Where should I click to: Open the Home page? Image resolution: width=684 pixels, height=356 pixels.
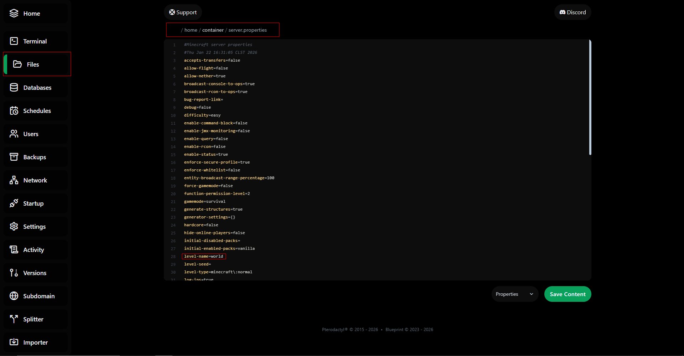36,14
